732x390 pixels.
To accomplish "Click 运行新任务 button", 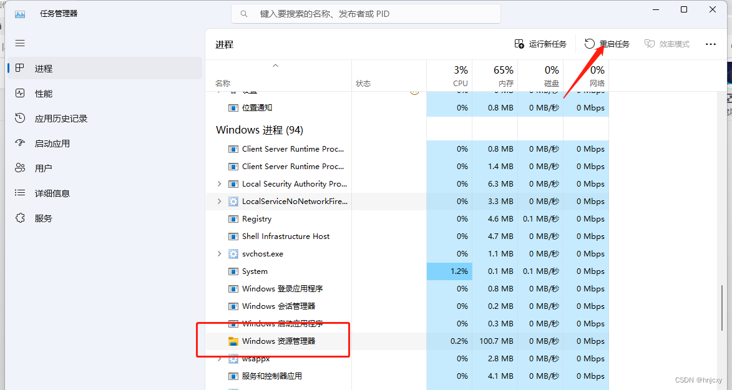I will click(540, 44).
